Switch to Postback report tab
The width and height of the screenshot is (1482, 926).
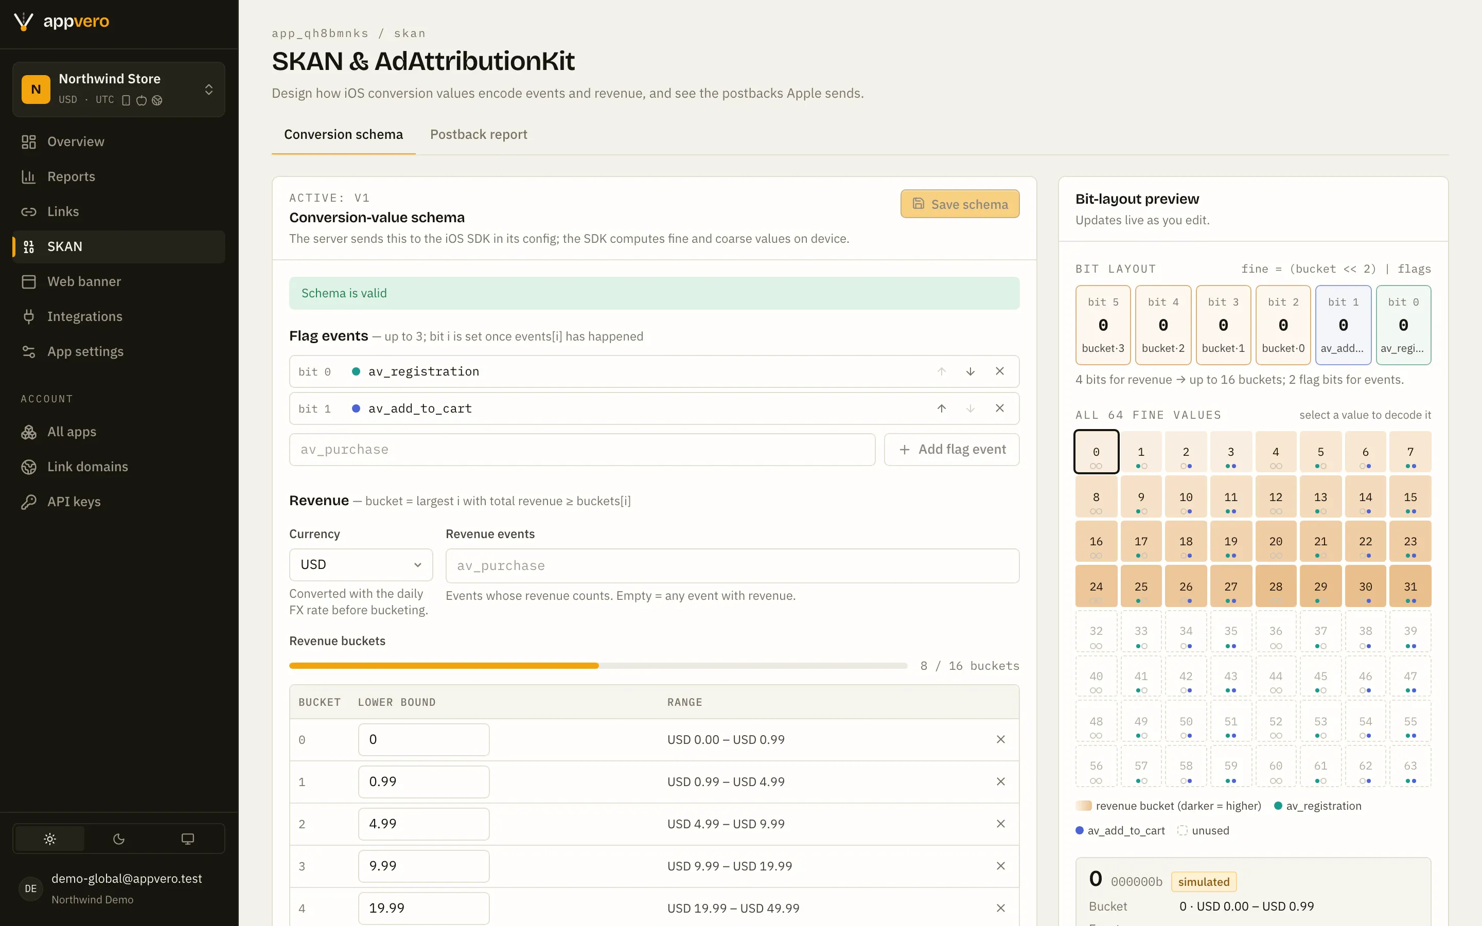click(478, 135)
